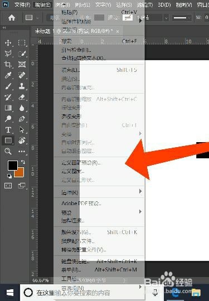Click the stroke color swatch in options bar

coord(128,18)
